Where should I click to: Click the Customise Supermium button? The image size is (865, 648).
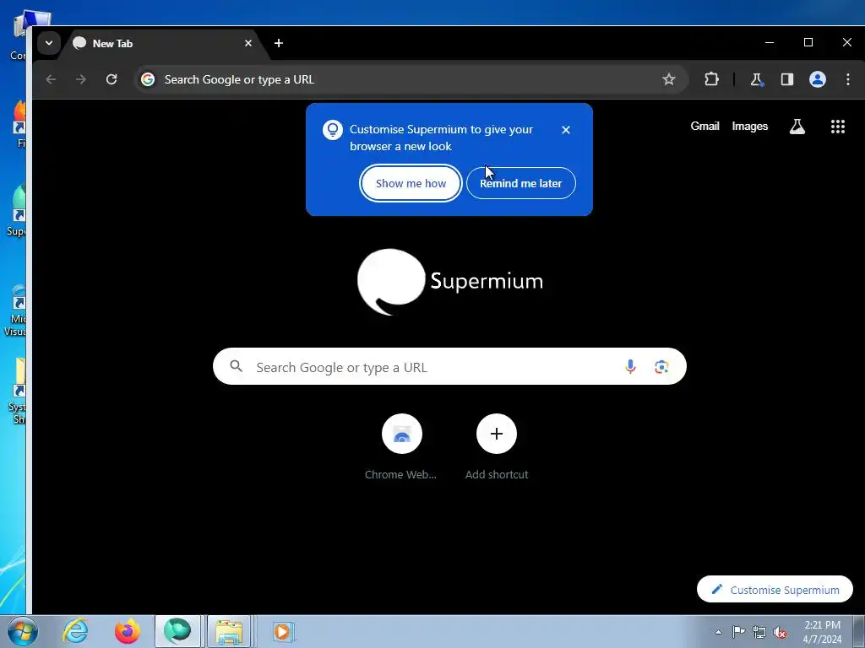click(775, 590)
